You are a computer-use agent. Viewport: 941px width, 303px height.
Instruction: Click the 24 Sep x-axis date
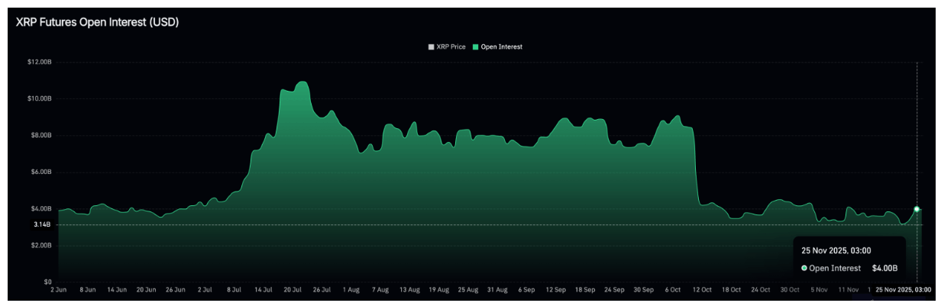point(614,290)
